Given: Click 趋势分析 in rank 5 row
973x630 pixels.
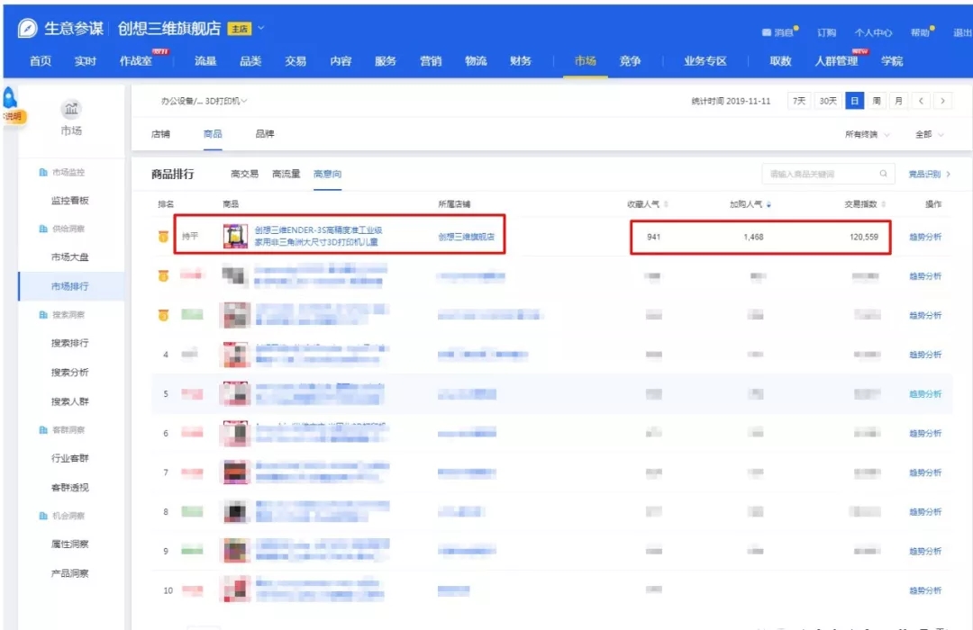Looking at the screenshot, I should click(x=925, y=394).
